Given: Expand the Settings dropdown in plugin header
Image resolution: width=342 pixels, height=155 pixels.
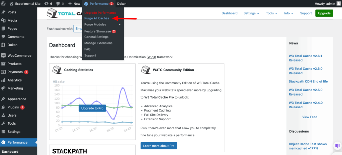Looking at the screenshot, I should [x=251, y=13].
